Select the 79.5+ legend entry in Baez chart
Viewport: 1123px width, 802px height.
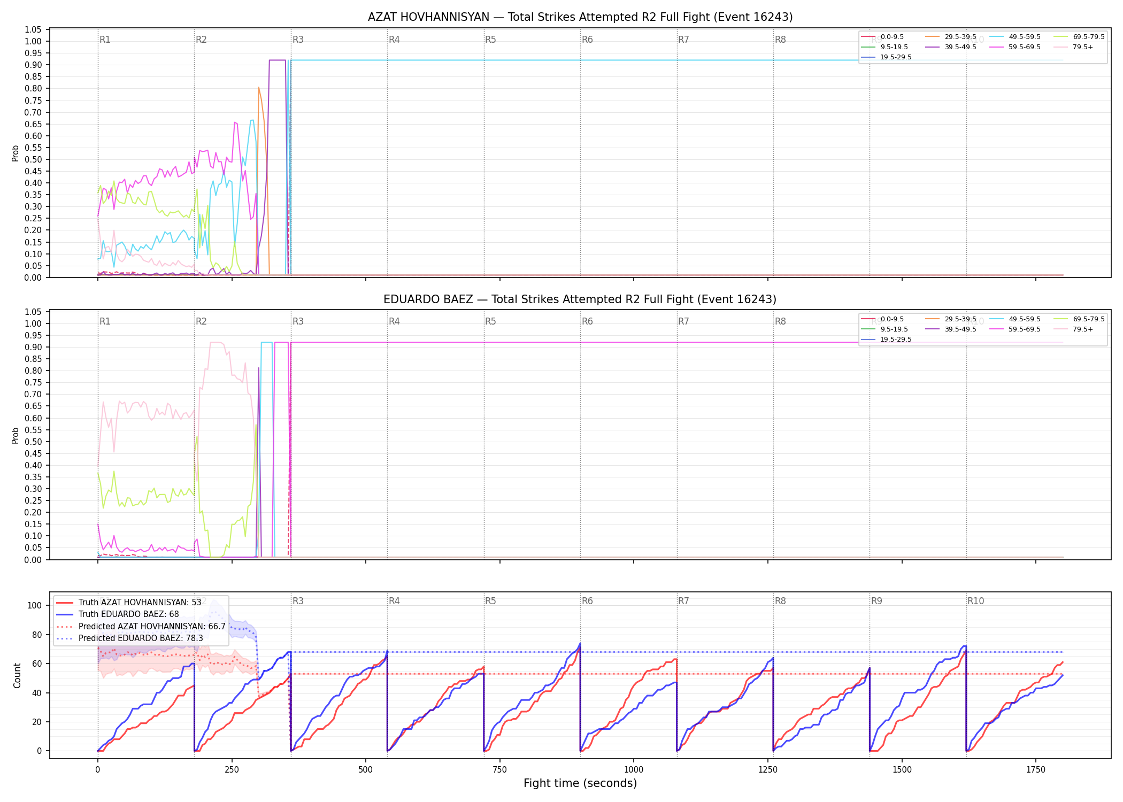[x=1073, y=329]
